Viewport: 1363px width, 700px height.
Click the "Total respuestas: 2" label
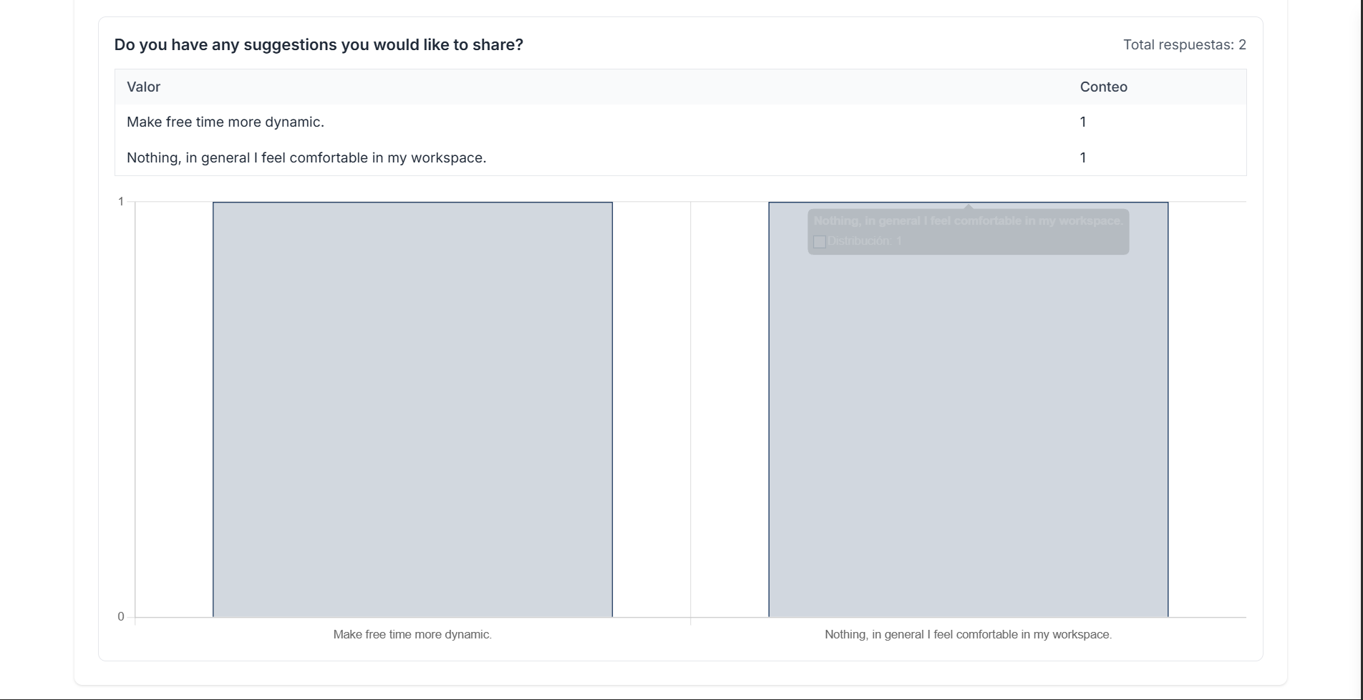point(1184,44)
